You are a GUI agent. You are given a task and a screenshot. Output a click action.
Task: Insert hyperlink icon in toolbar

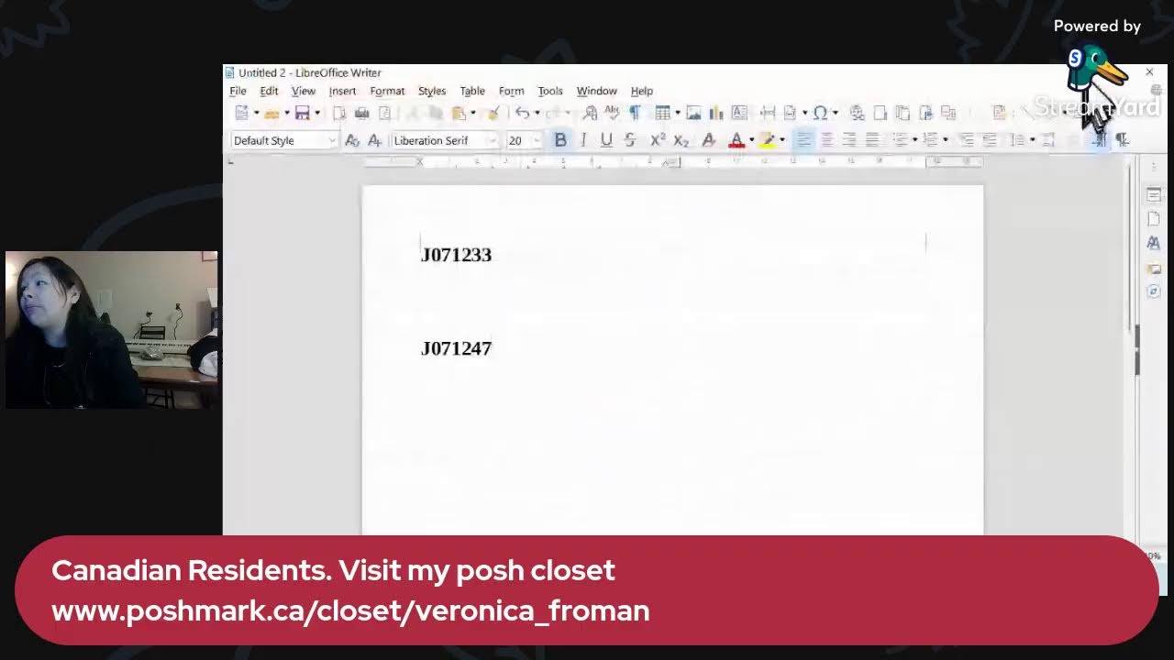tap(857, 113)
